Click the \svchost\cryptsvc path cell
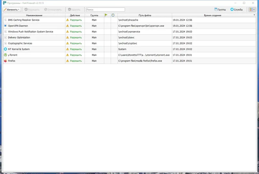The image size is (259, 174). click(x=145, y=43)
